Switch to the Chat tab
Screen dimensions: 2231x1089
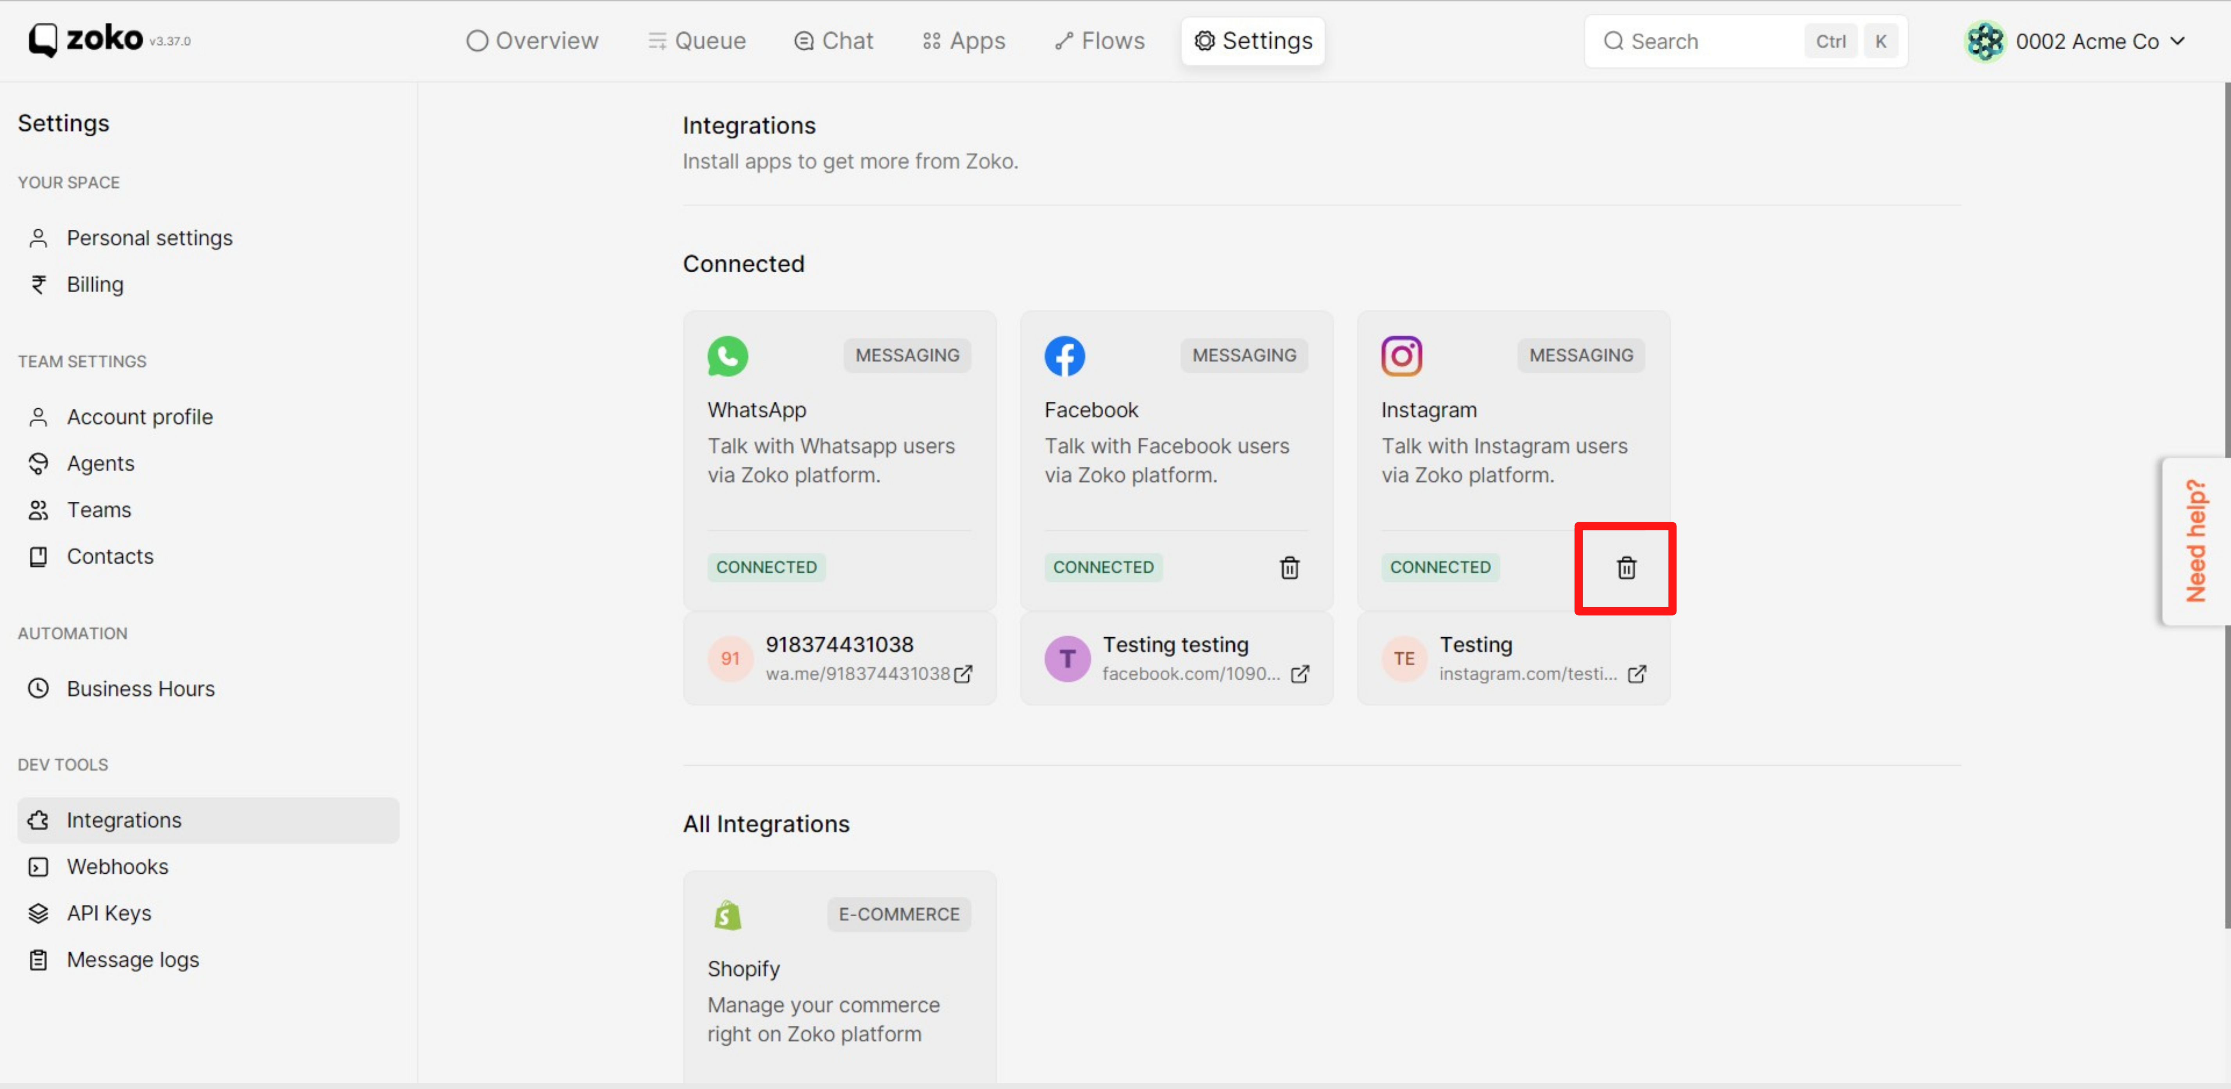pos(833,41)
